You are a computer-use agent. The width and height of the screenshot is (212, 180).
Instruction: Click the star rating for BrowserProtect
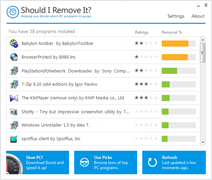pyautogui.click(x=146, y=57)
